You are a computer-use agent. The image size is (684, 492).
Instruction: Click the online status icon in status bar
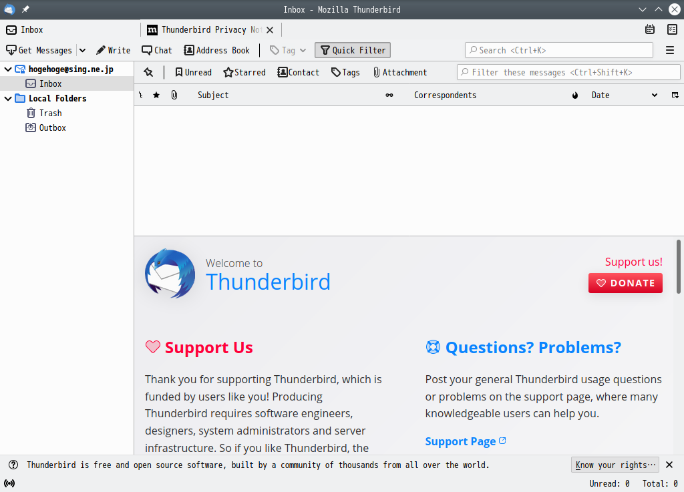(9, 483)
